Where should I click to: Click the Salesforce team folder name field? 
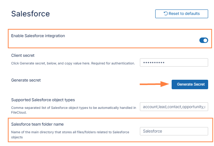(x=174, y=131)
